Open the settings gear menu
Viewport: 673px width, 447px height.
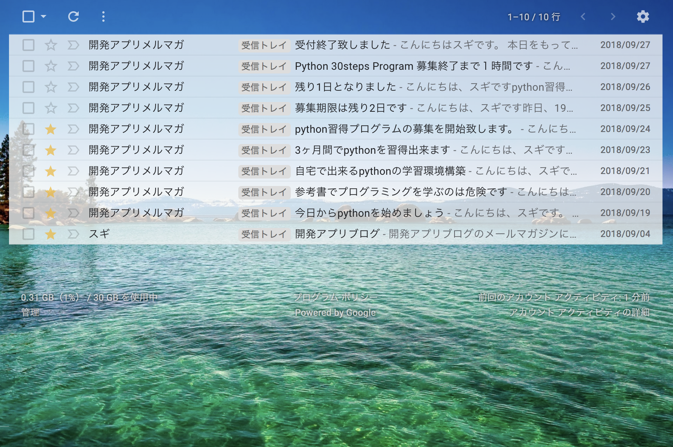point(643,16)
